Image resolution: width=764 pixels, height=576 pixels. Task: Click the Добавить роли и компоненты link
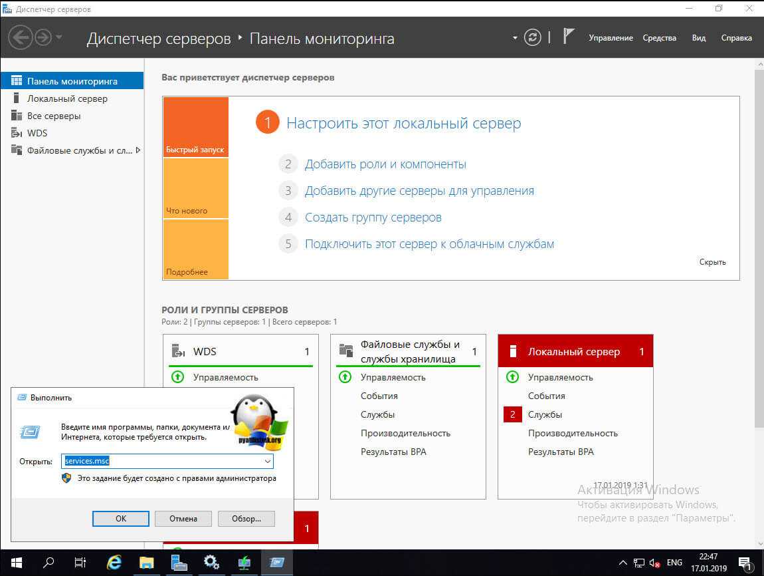tap(385, 164)
